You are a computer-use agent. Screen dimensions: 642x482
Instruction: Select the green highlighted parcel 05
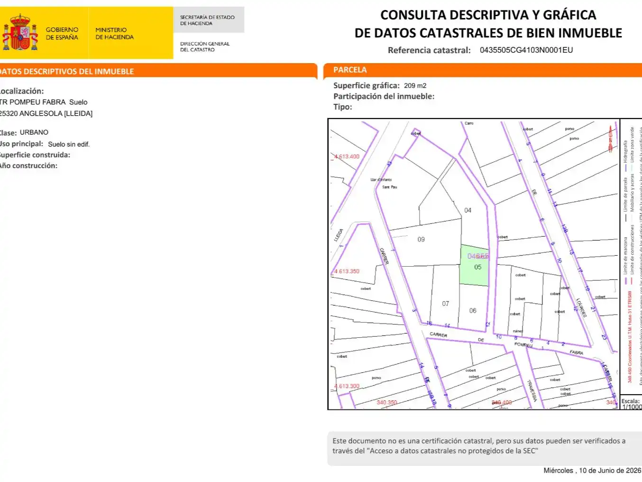click(x=475, y=266)
